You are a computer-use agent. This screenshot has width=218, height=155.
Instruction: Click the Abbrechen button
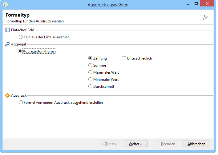[196, 144]
